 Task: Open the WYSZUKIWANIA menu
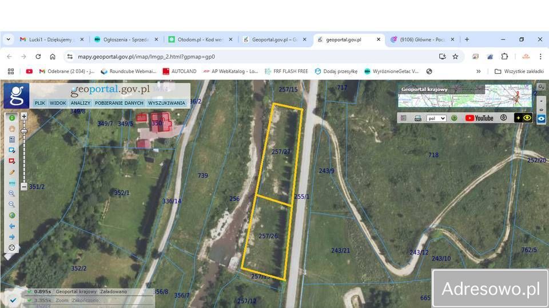coord(166,103)
